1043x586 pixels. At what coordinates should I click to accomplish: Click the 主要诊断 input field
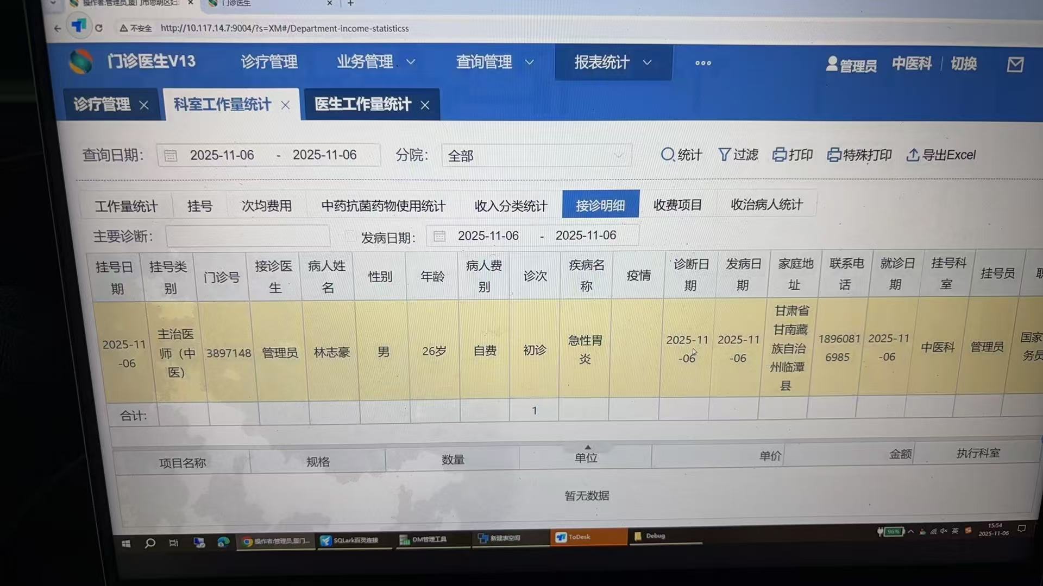pos(248,237)
